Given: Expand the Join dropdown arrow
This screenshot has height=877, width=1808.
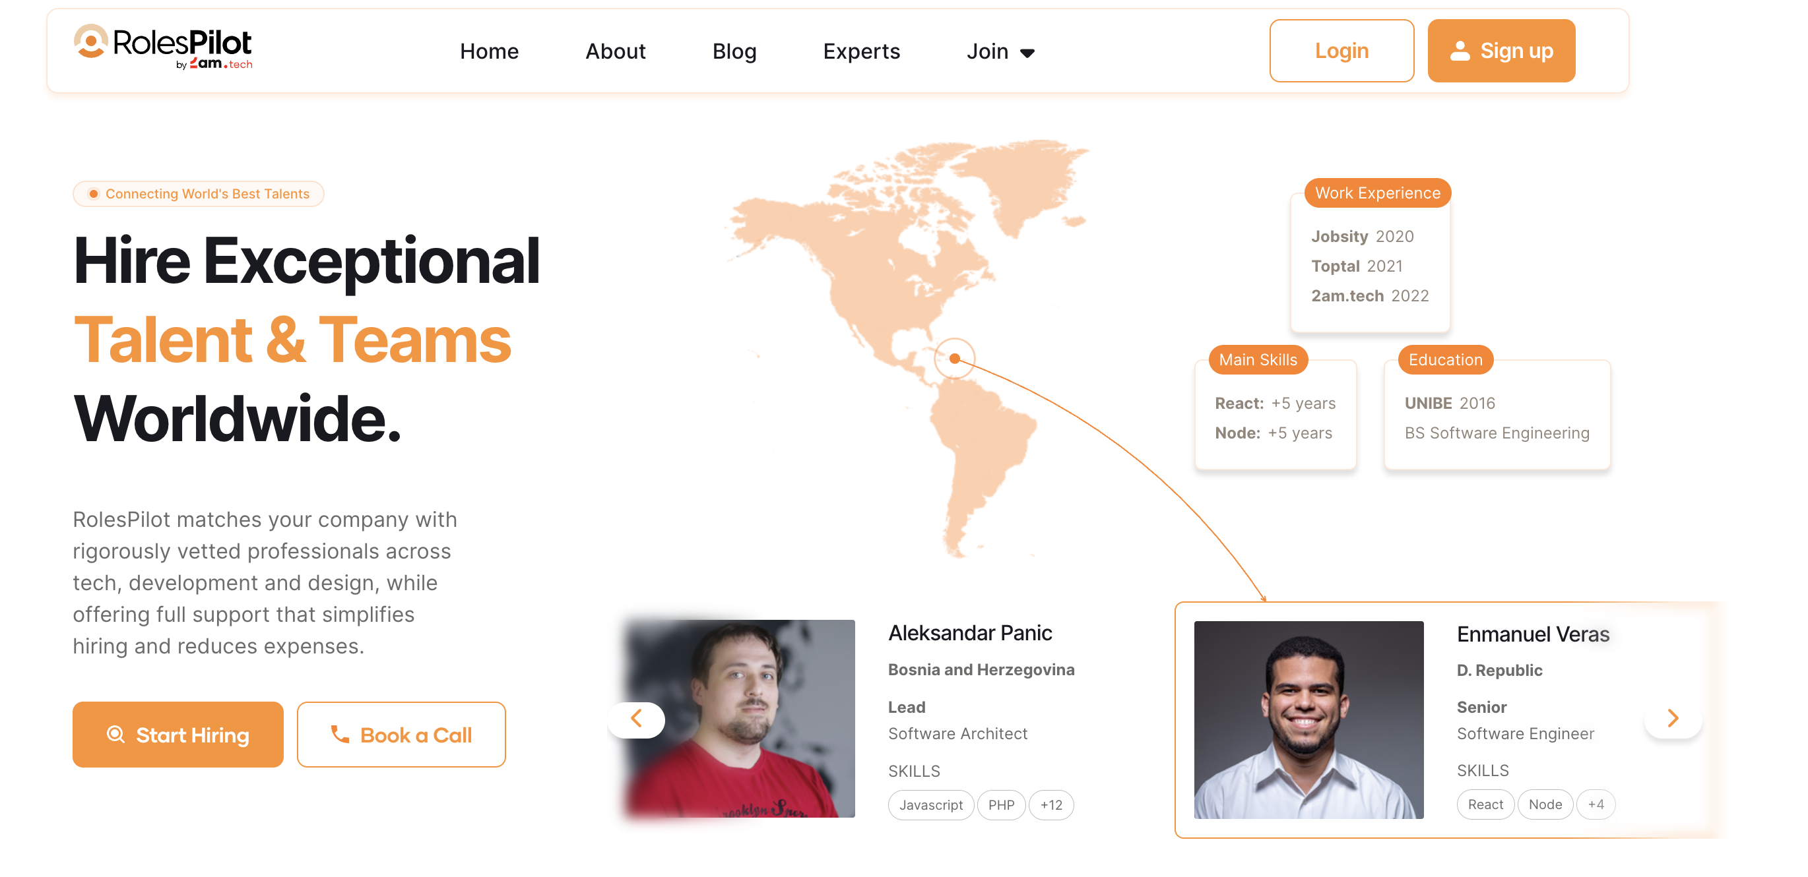Looking at the screenshot, I should coord(1027,53).
